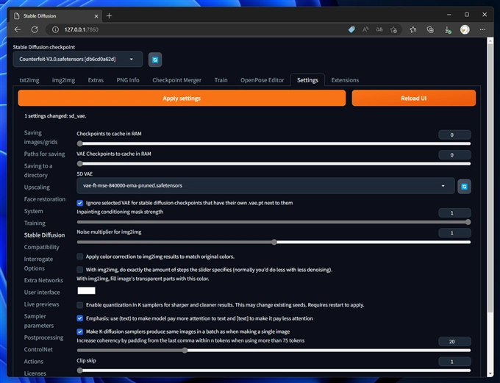Open the translate icon in address bar
The height and width of the screenshot is (383, 500).
[x=379, y=29]
